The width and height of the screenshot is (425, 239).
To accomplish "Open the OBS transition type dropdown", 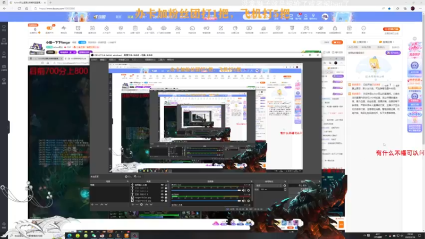I will point(269,185).
